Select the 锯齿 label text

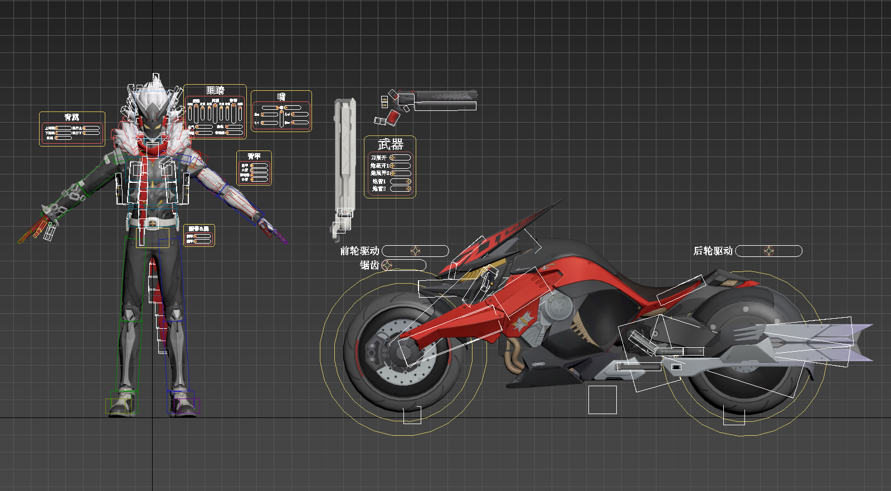[x=369, y=265]
